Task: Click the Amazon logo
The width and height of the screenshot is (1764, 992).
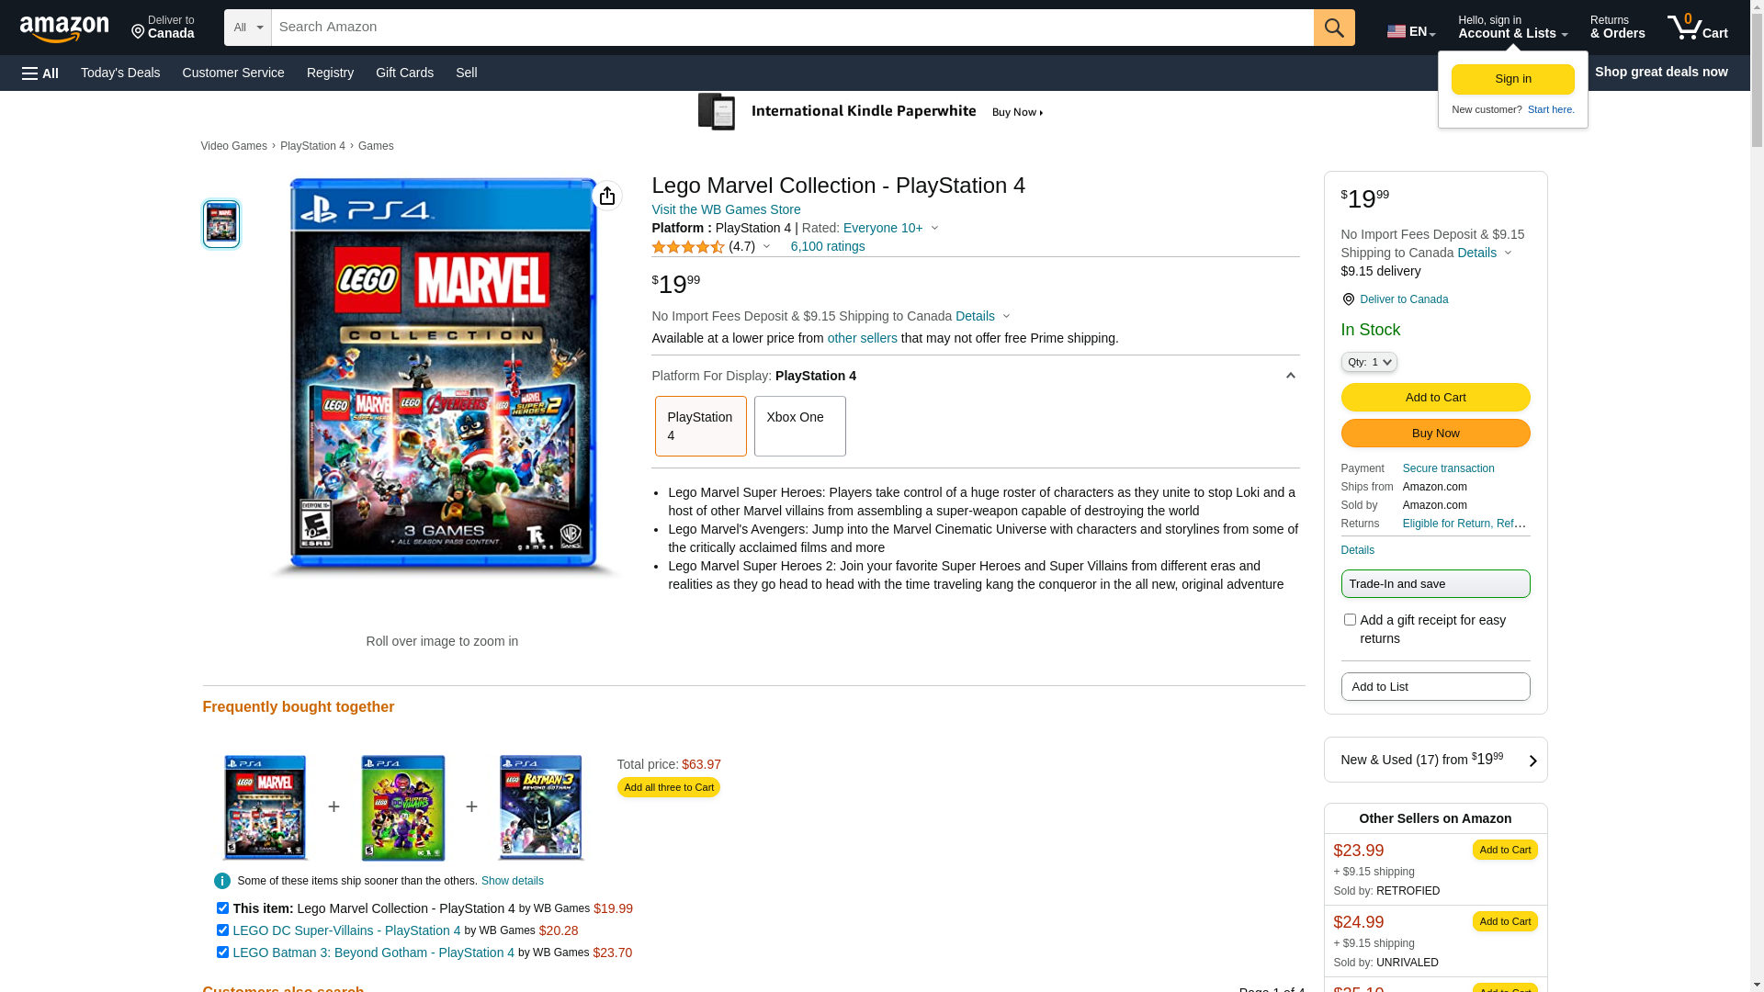Action: tap(63, 28)
